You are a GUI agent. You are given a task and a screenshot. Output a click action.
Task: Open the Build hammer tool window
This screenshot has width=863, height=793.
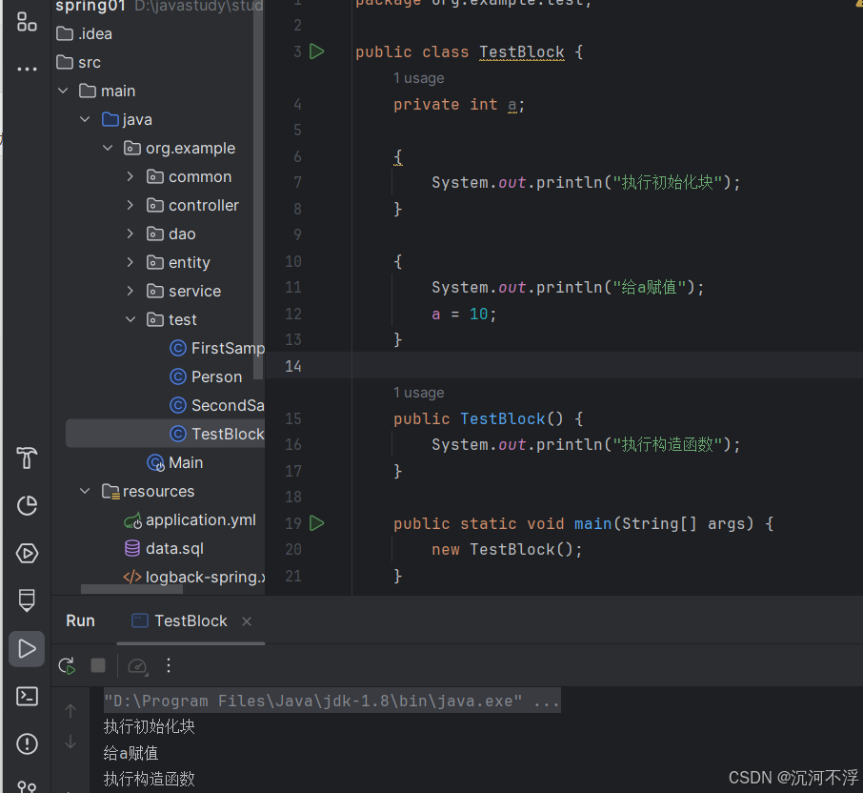27,458
